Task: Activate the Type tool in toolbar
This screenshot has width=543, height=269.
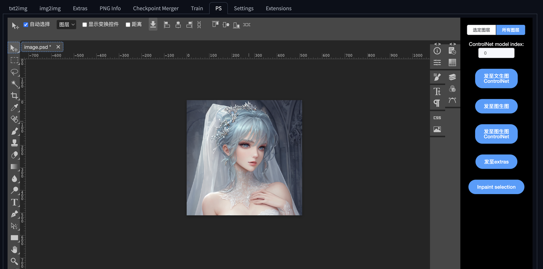Action: tap(14, 202)
